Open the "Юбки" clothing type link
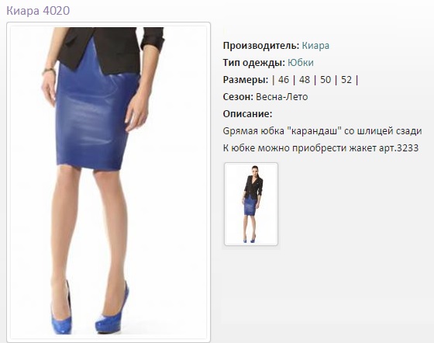 [301, 63]
